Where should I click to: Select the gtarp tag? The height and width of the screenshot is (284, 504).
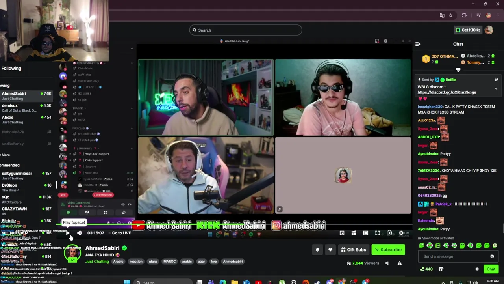[x=153, y=262]
